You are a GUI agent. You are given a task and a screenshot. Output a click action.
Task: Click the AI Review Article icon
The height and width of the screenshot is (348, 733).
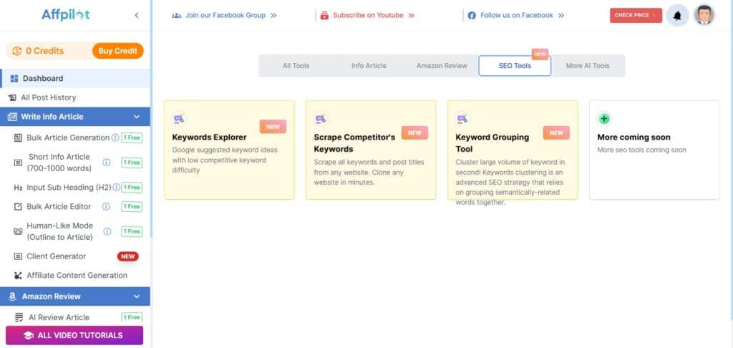point(19,318)
